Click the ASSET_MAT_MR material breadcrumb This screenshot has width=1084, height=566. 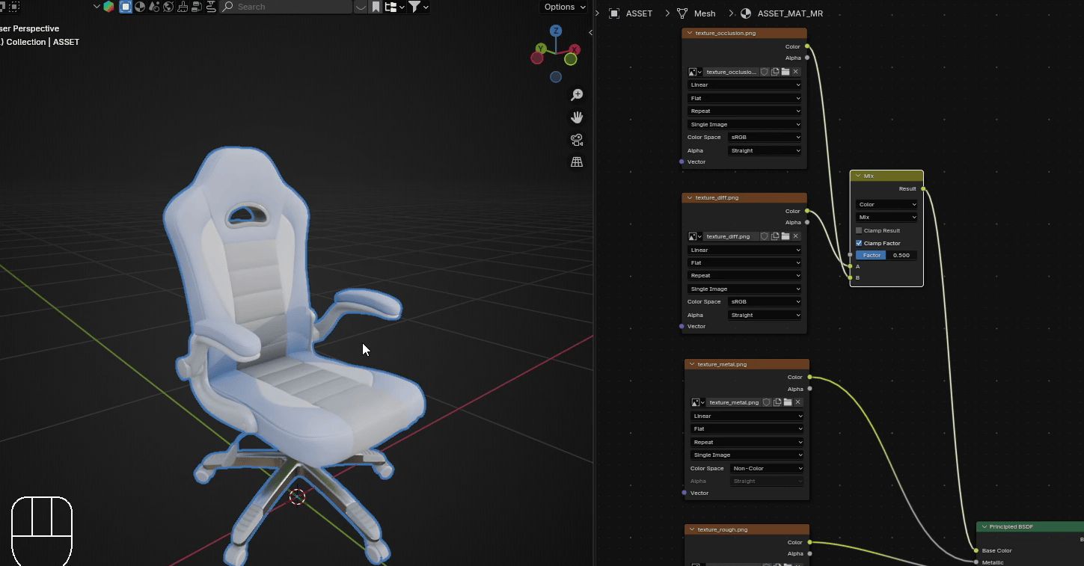click(790, 13)
